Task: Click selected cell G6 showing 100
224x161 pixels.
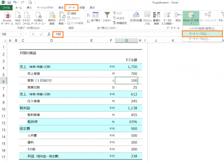Action: pyautogui.click(x=126, y=80)
